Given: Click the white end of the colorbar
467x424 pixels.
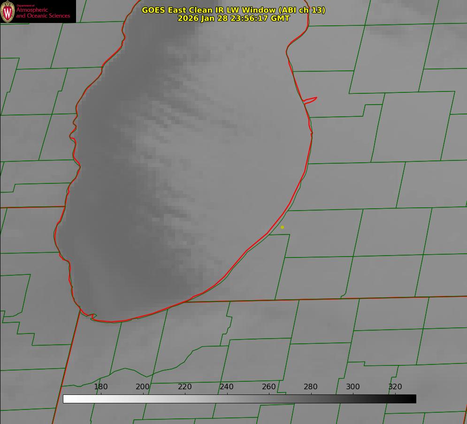Looking at the screenshot, I should click(67, 399).
